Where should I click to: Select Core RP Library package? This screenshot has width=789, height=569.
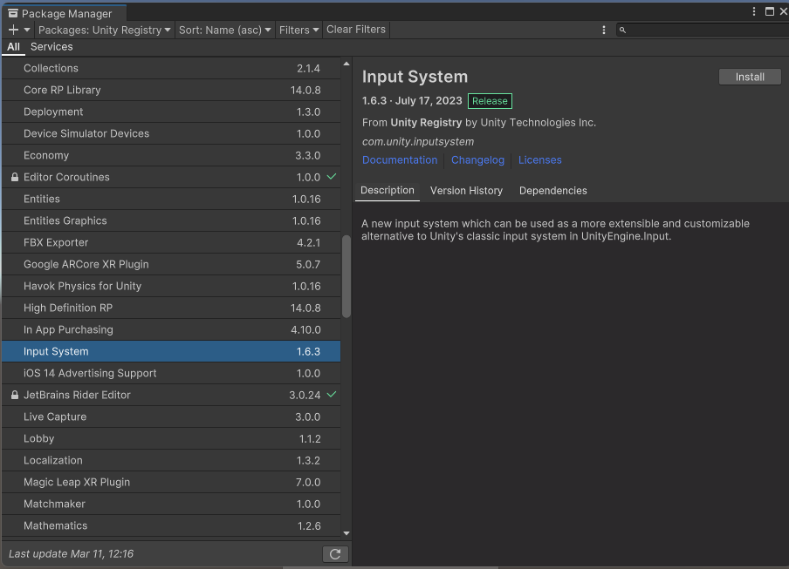pos(171,90)
